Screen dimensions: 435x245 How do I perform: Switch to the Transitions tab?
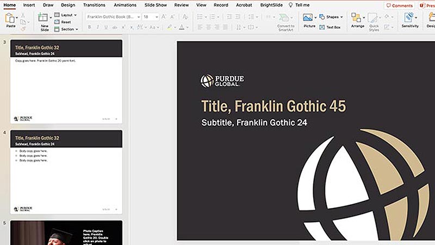click(x=94, y=5)
